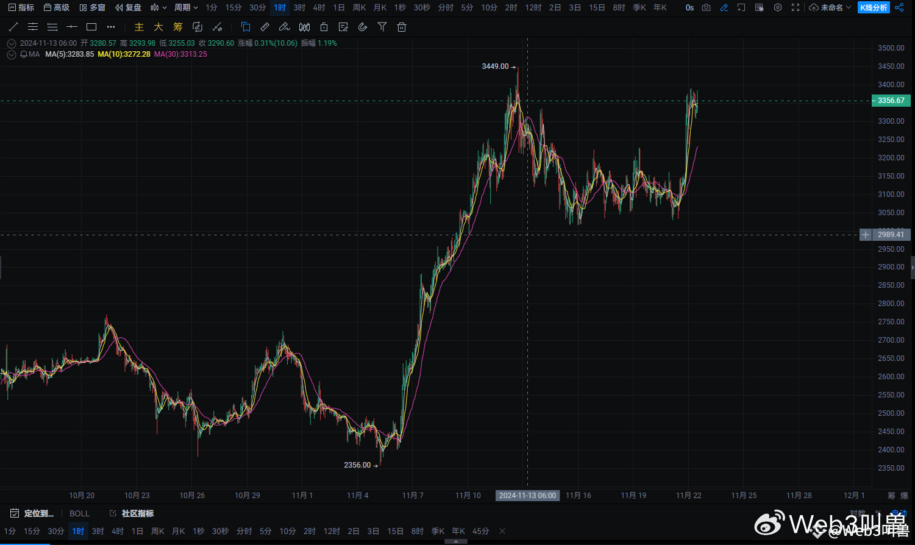Switch to 4时 interval in top bar

click(x=319, y=7)
